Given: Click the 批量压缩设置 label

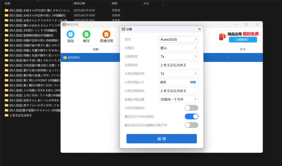Looking at the screenshot, I should tap(135, 99).
